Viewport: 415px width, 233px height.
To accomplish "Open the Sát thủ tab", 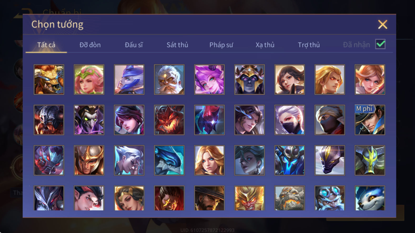I will 177,45.
